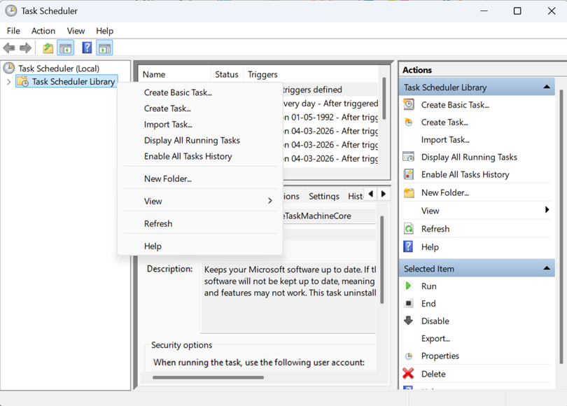Collapse the Selected Item actions section
Viewport: 567px width, 406px height.
tap(547, 268)
